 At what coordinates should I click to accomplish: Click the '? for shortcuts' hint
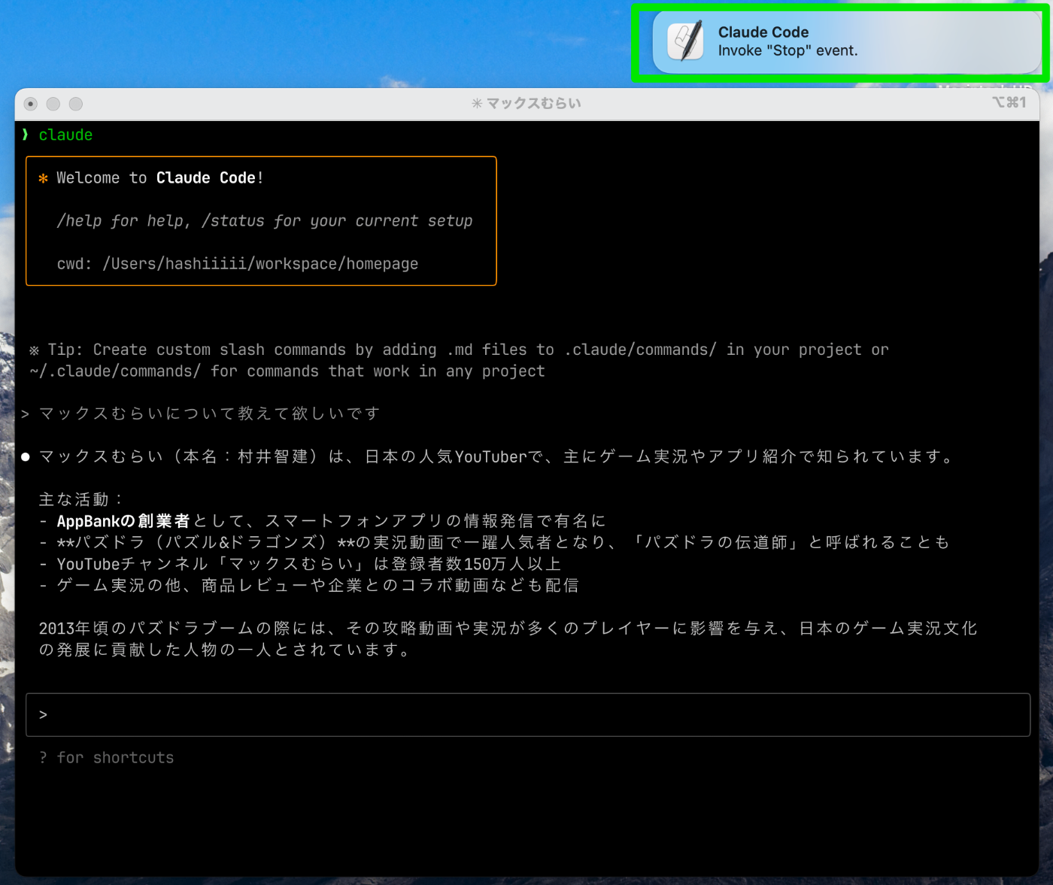click(106, 758)
